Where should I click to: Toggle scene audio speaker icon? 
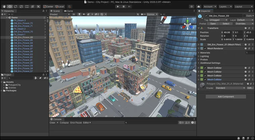click(84, 14)
